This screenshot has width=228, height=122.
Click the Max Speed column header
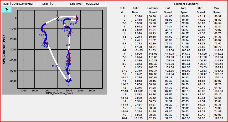pos(217,10)
